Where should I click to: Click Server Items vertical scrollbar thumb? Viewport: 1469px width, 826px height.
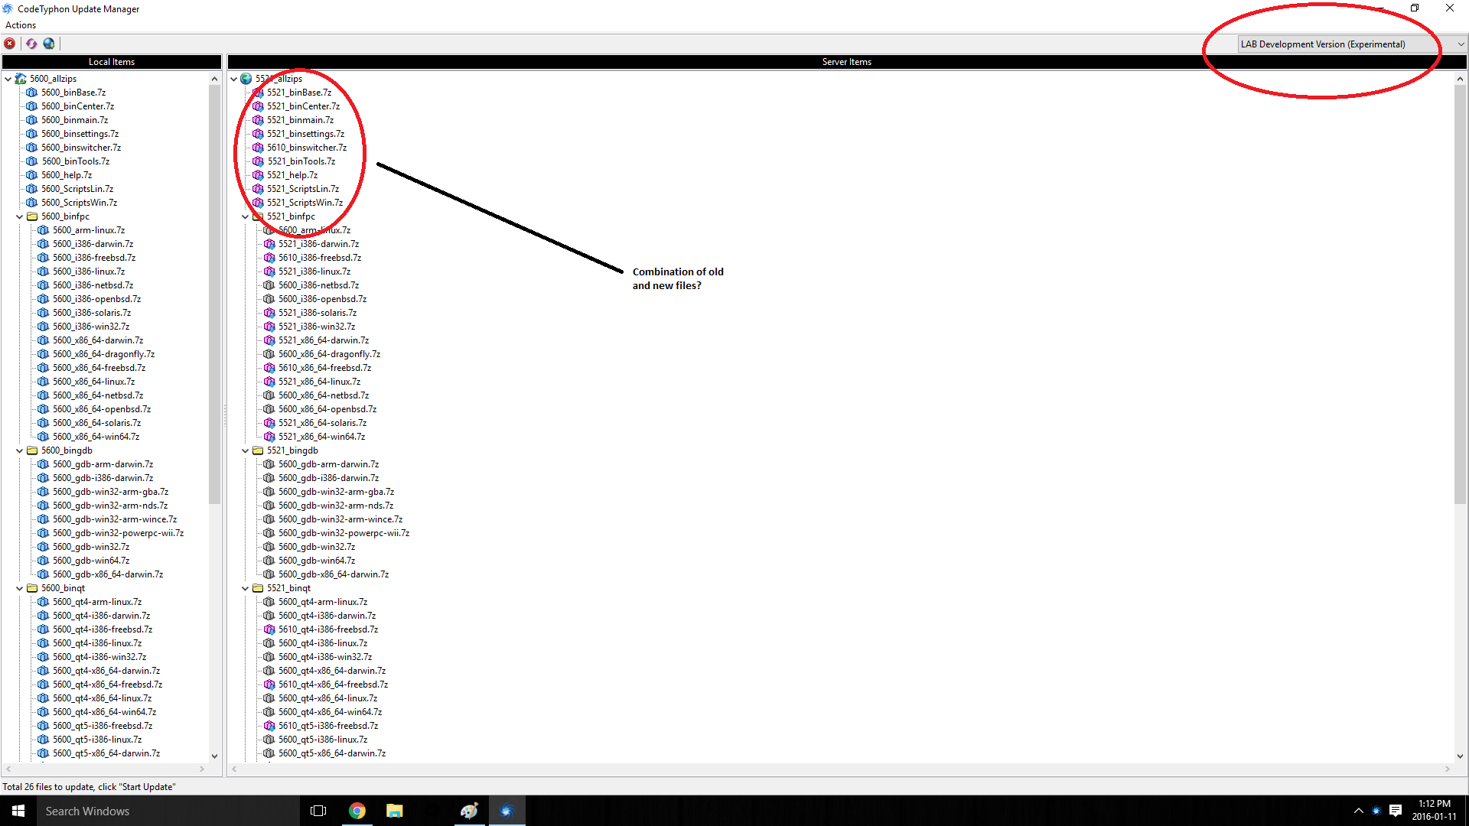click(1460, 294)
